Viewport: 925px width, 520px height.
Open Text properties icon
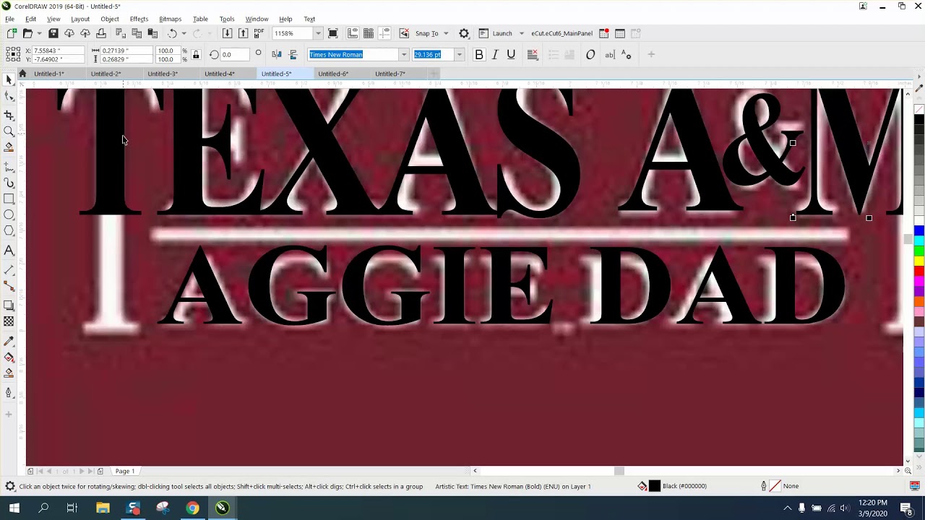[x=626, y=54]
